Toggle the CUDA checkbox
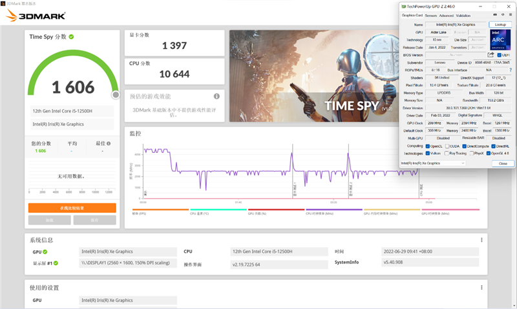The image size is (517, 309). tap(447, 146)
